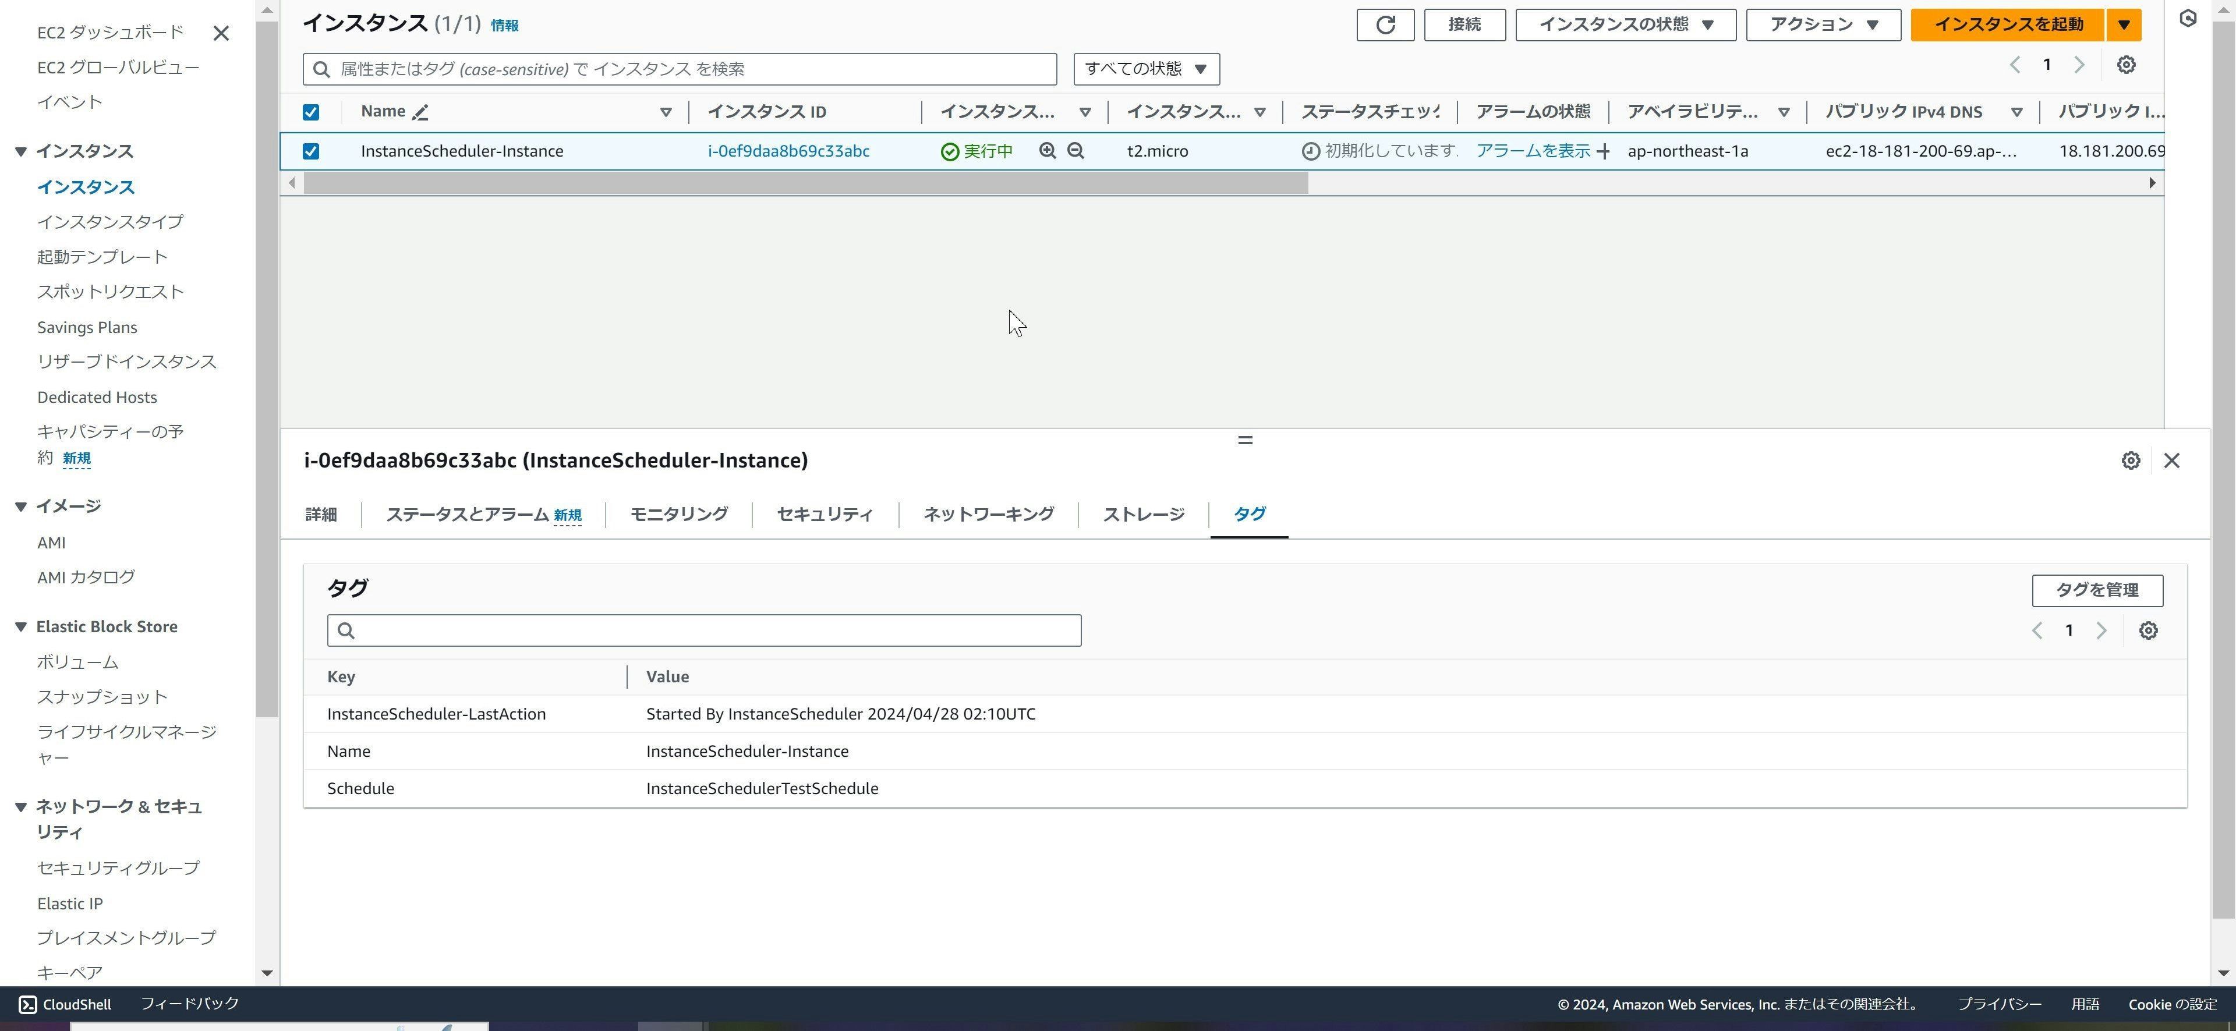
Task: Open the アクション dropdown menu
Action: [x=1823, y=24]
